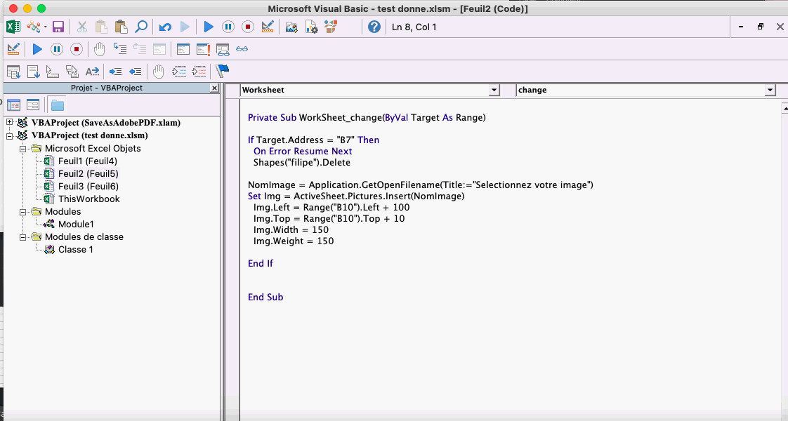Select Module1 in the project tree
Image resolution: width=788 pixels, height=421 pixels.
coord(76,225)
